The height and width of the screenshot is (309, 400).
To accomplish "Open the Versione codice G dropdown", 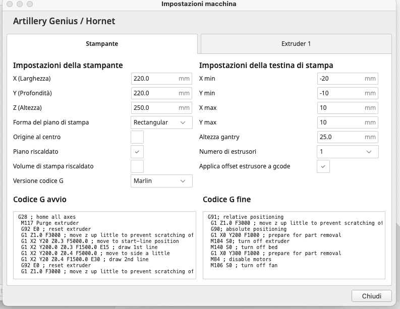I will tap(161, 181).
